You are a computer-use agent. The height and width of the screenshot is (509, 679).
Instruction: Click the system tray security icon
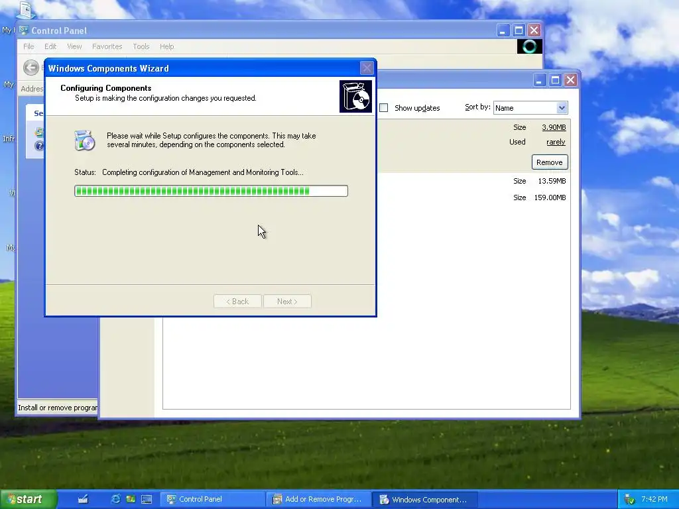630,500
